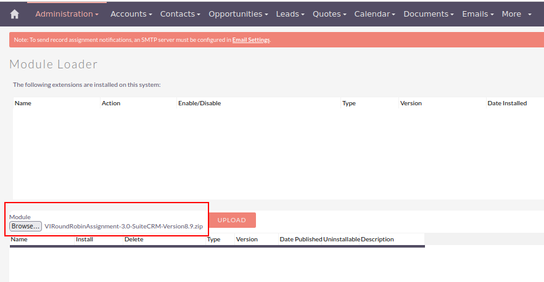The height and width of the screenshot is (282, 544).
Task: Click the Date Published column header
Action: 300,239
